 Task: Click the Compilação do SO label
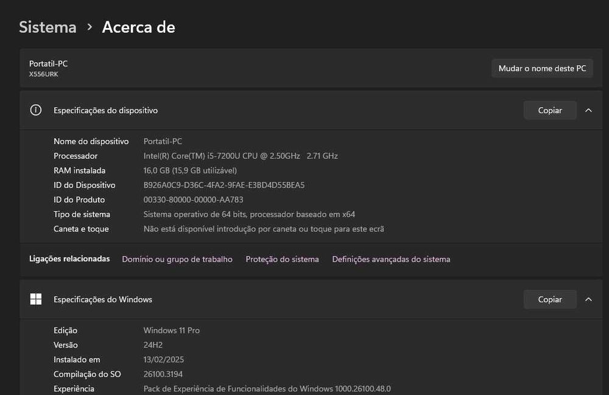click(x=87, y=374)
